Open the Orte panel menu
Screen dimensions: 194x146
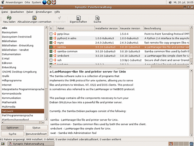[x=27, y=2]
